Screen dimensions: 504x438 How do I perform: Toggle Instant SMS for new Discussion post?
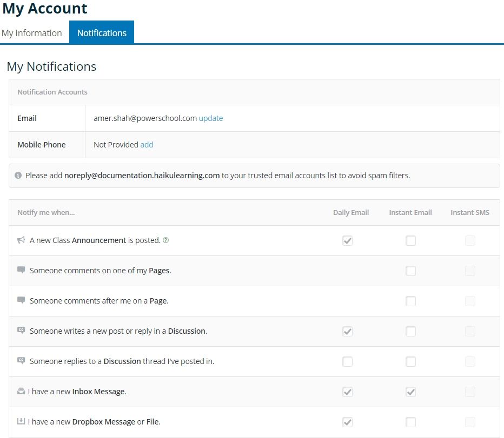point(470,332)
